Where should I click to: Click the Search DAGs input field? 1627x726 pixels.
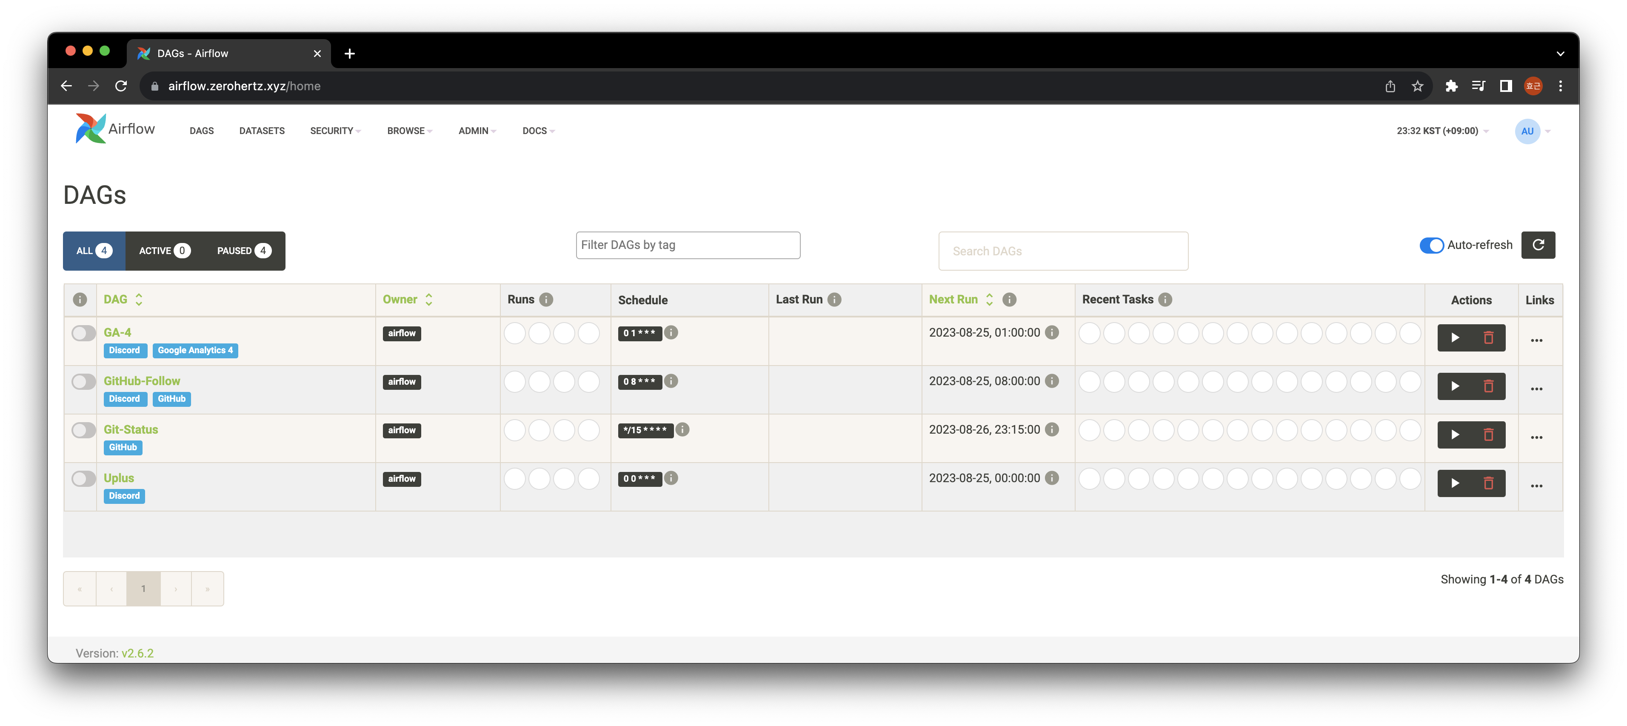click(x=1064, y=250)
